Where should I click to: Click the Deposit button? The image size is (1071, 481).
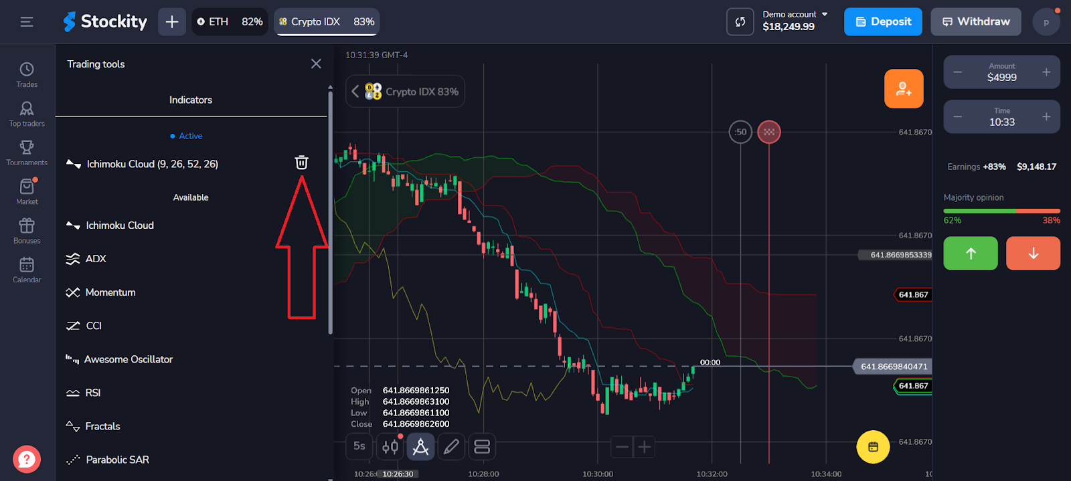click(x=883, y=22)
